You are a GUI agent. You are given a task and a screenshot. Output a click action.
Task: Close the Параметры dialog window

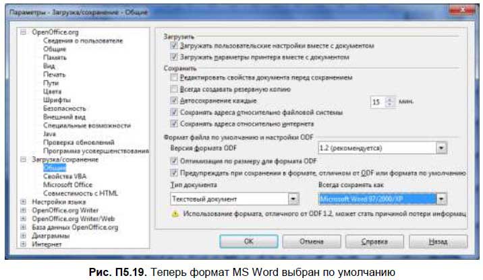coord(461,11)
